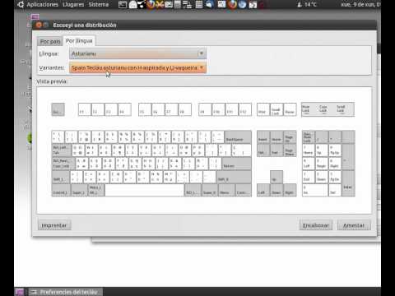Click the Ubuntu logo beside Aplicaciones
This screenshot has height=296, width=395.
click(21, 5)
